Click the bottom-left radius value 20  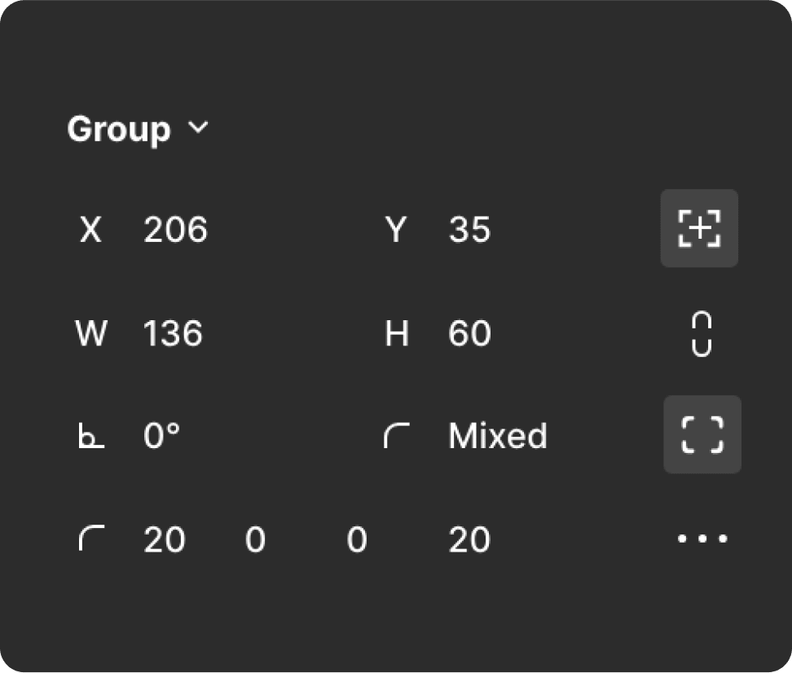[469, 539]
